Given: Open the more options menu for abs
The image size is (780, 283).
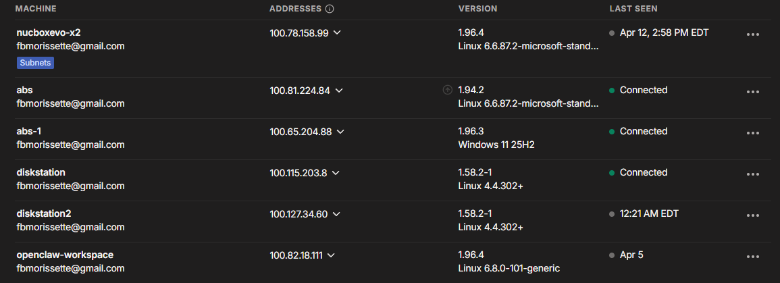Looking at the screenshot, I should (753, 92).
